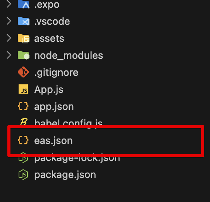Click the git icon beside .gitignore
Viewport: 210px width, 202px height.
point(23,72)
